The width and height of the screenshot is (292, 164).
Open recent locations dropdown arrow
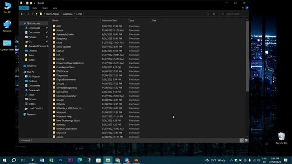point(32,14)
